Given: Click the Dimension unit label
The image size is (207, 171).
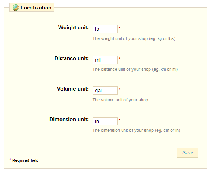Looking at the screenshot, I should point(69,120).
